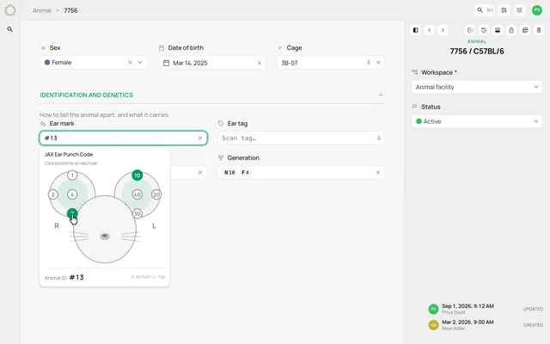This screenshot has width=550, height=344.
Task: Click the Female value in Sex field
Action: pyautogui.click(x=62, y=63)
